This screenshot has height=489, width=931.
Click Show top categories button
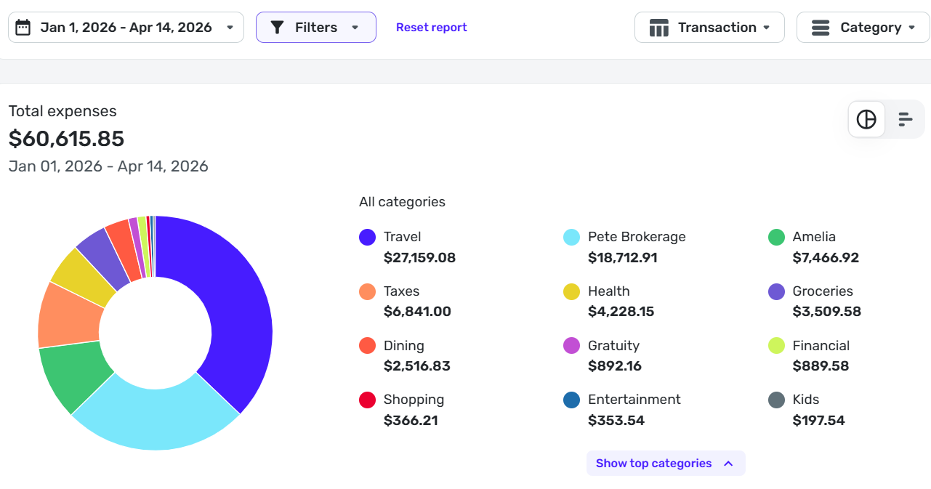(665, 464)
